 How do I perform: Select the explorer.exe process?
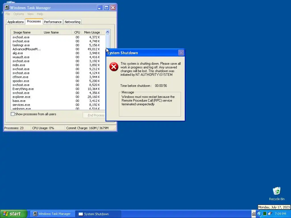tap(58, 97)
